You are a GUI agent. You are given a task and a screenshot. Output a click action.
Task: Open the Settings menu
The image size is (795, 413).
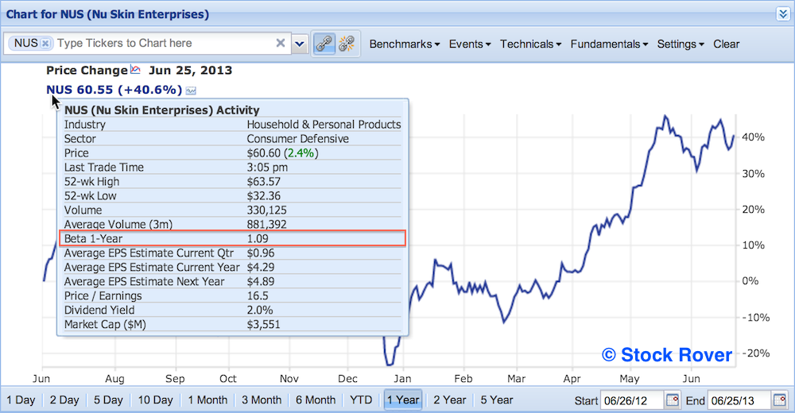(x=681, y=44)
